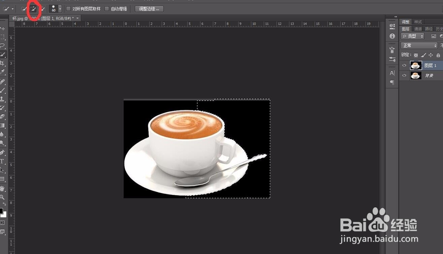Select the Horizontal Type tool

[x=2, y=161]
